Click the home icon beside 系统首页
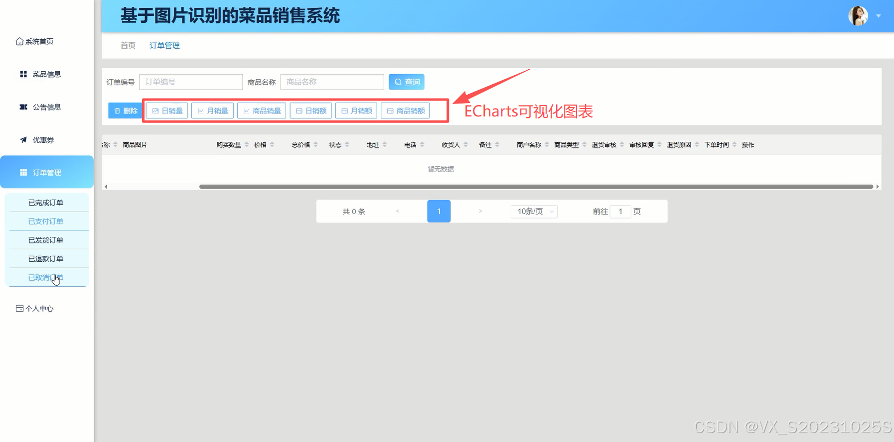 coord(19,41)
